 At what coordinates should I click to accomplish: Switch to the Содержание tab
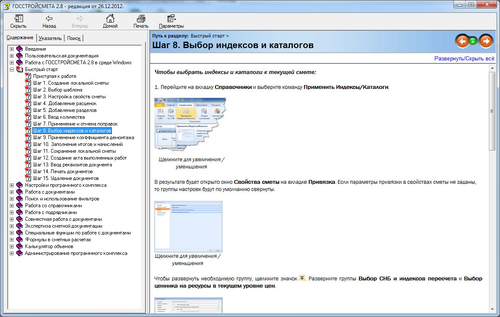pyautogui.click(x=20, y=38)
